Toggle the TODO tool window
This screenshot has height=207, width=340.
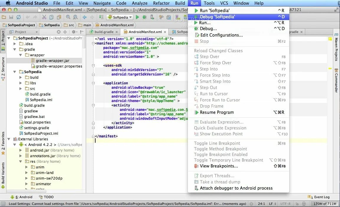click(x=46, y=197)
